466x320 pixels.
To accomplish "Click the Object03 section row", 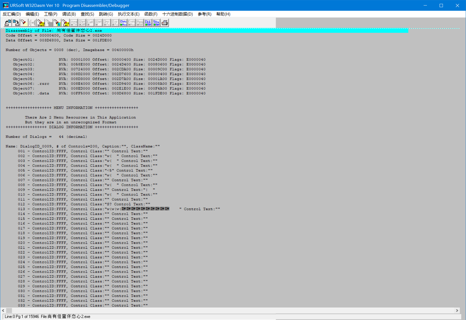I will (x=109, y=69).
